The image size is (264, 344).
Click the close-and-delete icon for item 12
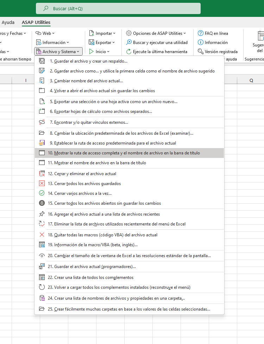pos(42,173)
